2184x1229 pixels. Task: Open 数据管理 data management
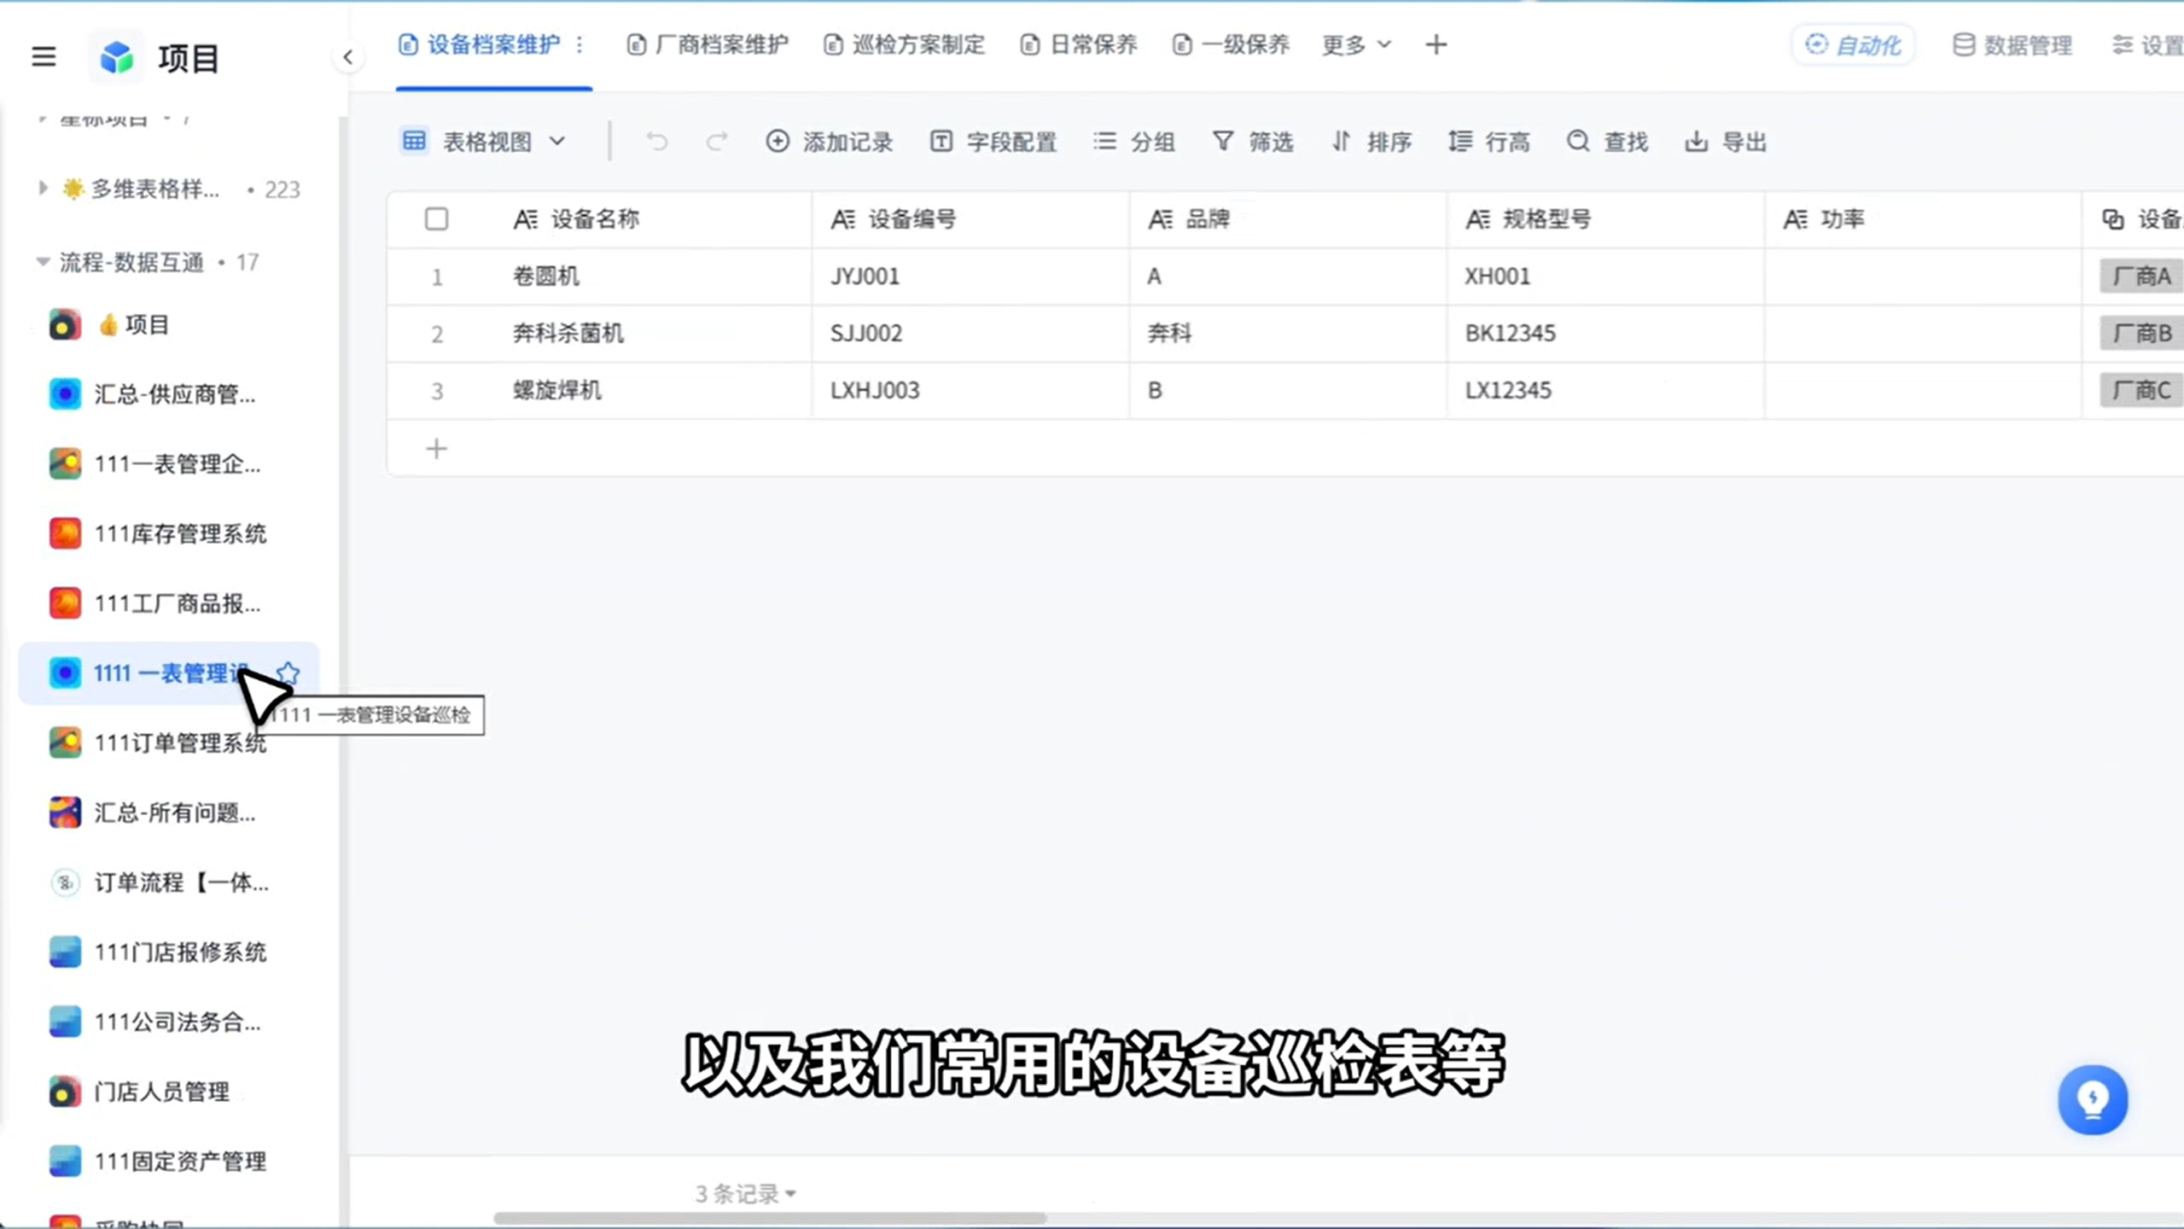pos(2012,44)
